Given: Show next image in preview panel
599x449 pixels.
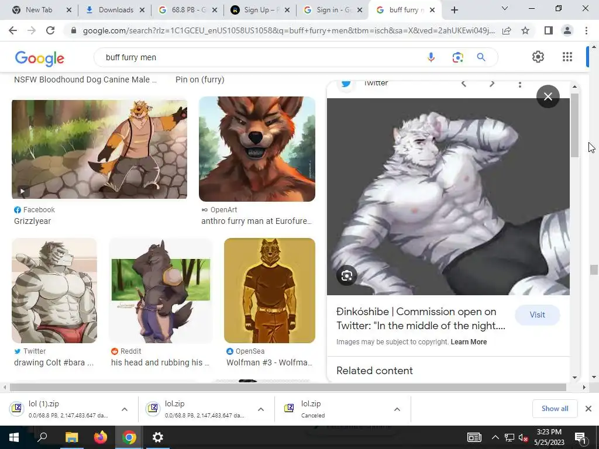Looking at the screenshot, I should point(492,84).
